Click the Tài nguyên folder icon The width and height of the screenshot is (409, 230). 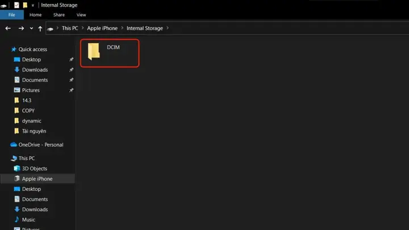[x=16, y=131]
